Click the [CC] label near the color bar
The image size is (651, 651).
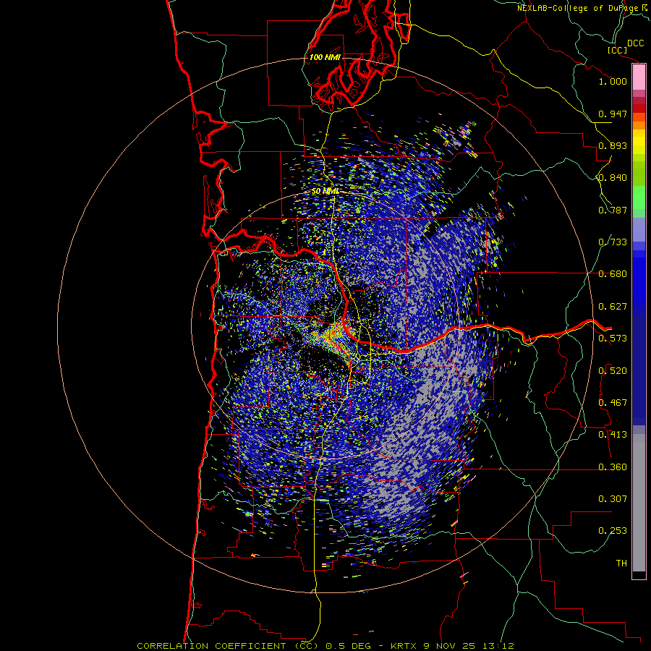pos(617,50)
